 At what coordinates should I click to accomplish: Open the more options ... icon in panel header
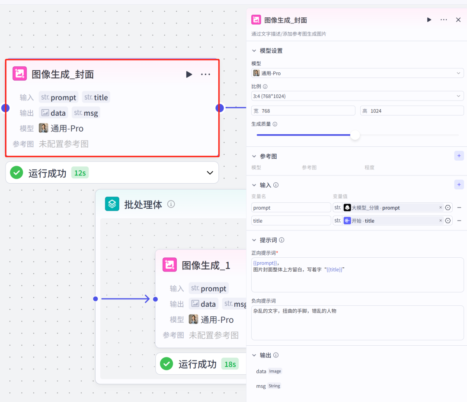[x=443, y=19]
